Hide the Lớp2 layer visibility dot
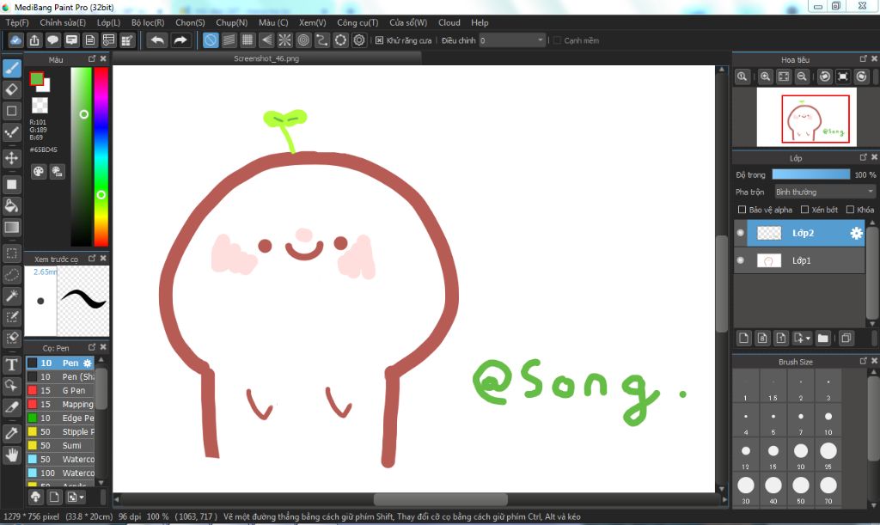This screenshot has width=880, height=525. tap(740, 233)
